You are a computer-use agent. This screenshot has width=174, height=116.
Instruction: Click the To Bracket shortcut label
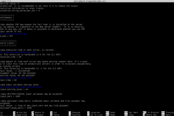pos(153,112)
